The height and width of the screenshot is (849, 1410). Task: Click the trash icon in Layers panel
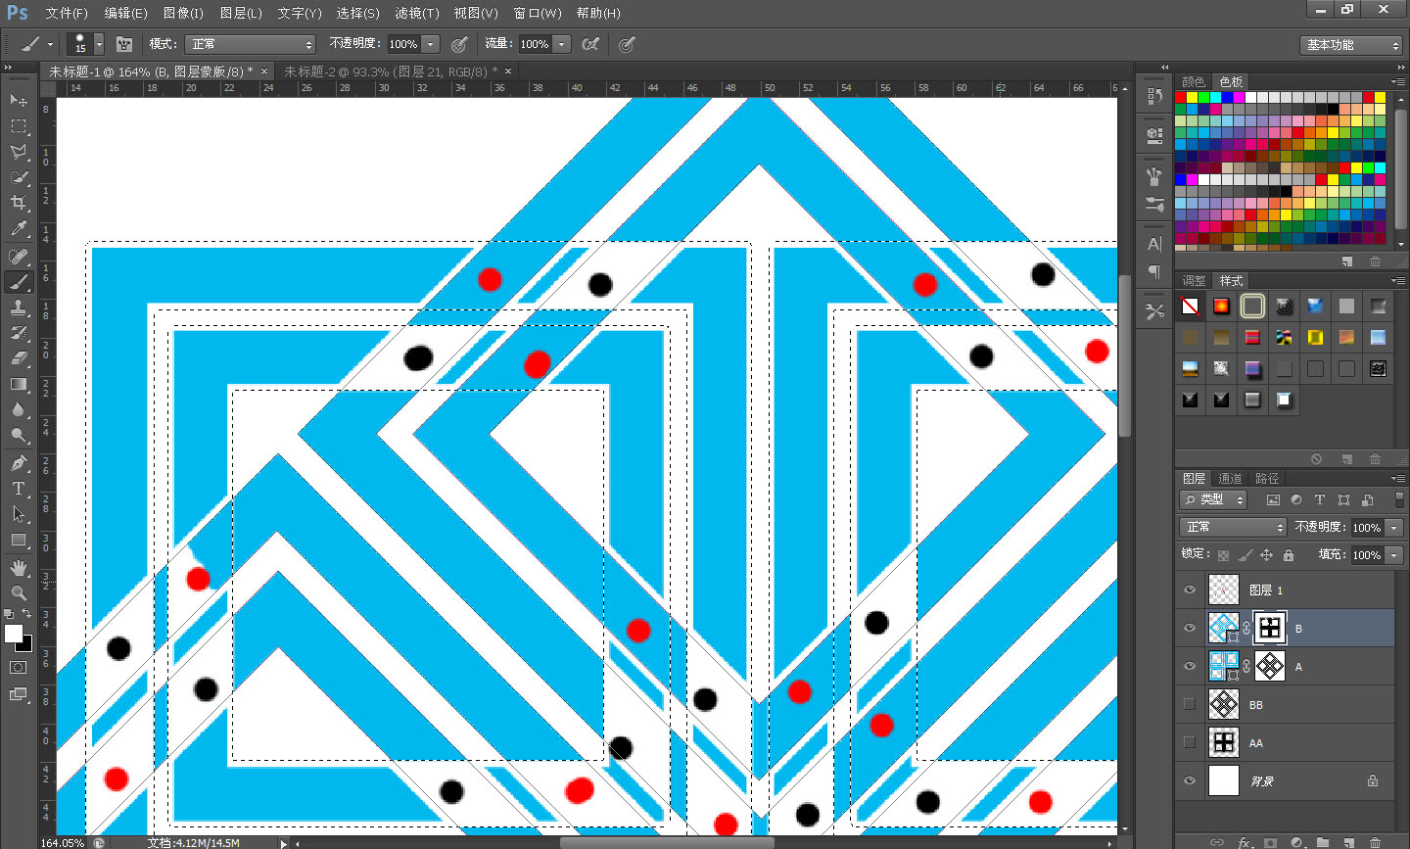tap(1375, 841)
